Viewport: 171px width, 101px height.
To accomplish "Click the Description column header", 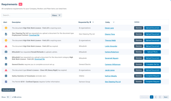I will (x=16, y=22).
